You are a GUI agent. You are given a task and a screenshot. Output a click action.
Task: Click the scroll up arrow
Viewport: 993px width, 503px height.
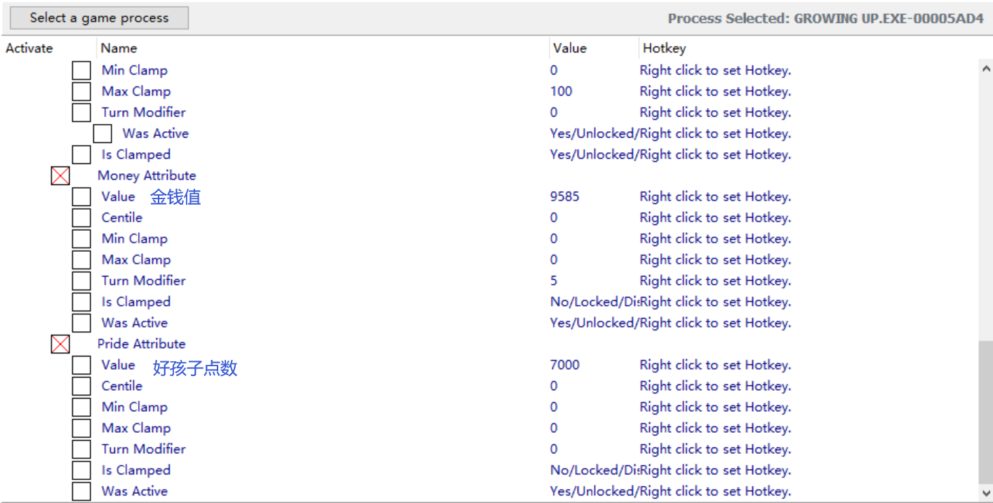tap(986, 69)
